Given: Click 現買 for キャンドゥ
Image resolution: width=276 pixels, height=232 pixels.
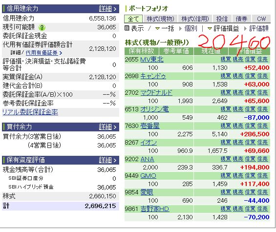Looking at the screenshot, I should click(x=226, y=76).
